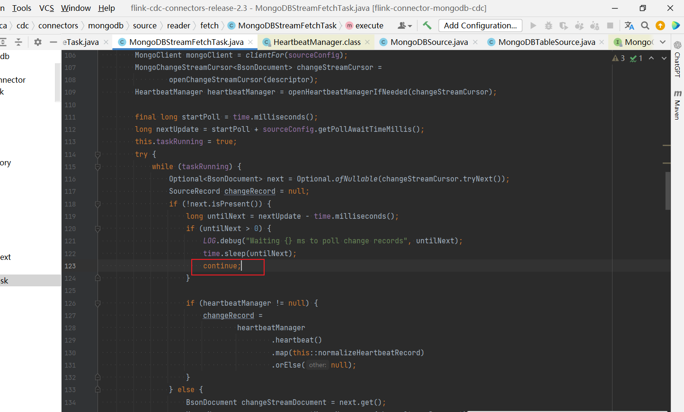
Task: Switch to the partially visible Mongo tab
Action: click(633, 42)
